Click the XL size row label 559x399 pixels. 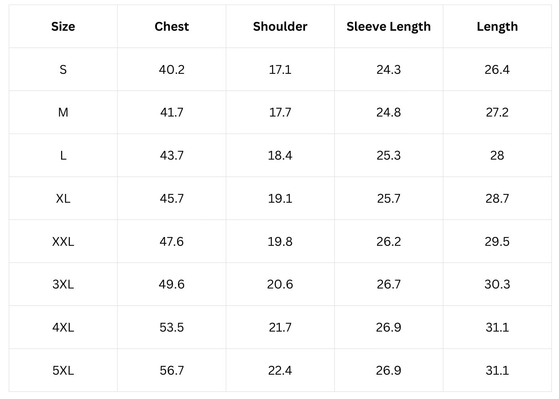click(63, 198)
